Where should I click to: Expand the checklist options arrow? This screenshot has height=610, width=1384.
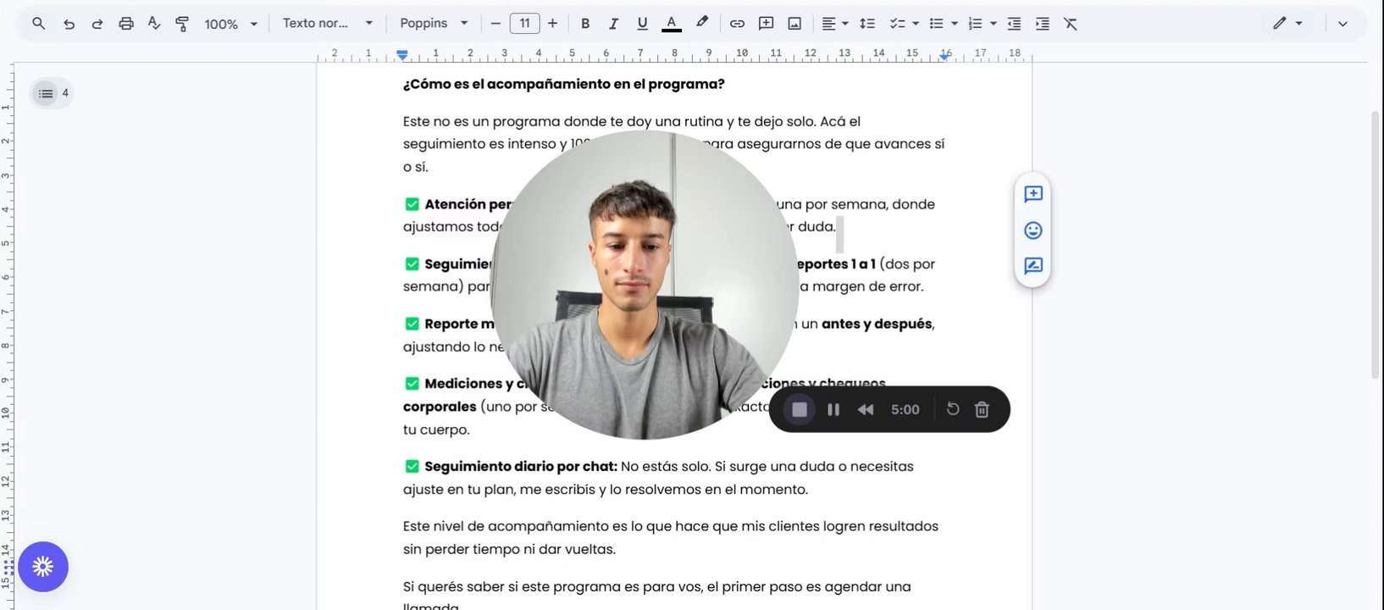point(916,24)
